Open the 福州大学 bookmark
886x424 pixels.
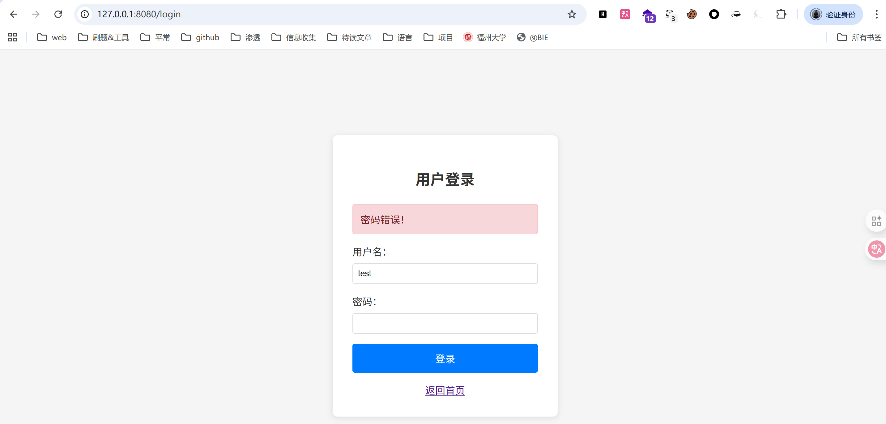tap(485, 37)
